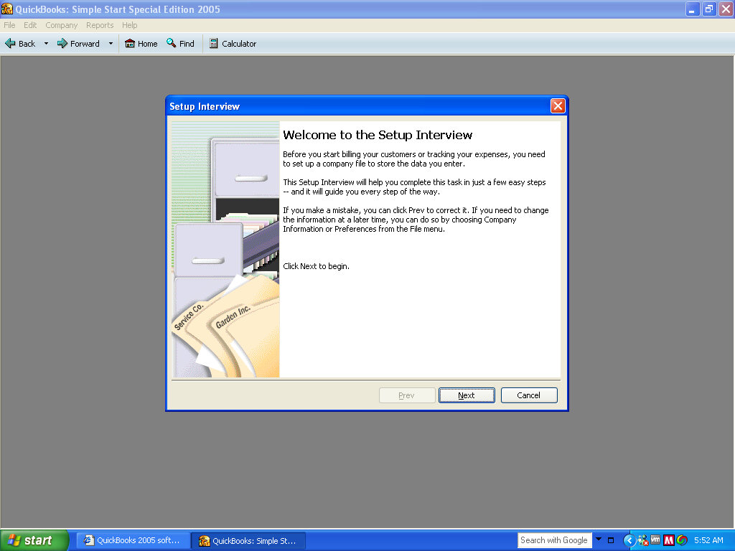Click Next to begin Setup Interview
This screenshot has width=735, height=551.
(467, 395)
